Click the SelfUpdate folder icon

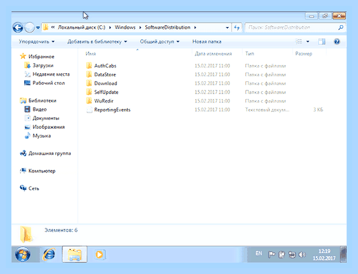(89, 92)
